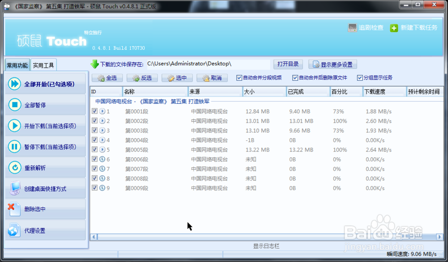
Task: Uncheck the checkbox for 第0001段
Action: (x=95, y=111)
